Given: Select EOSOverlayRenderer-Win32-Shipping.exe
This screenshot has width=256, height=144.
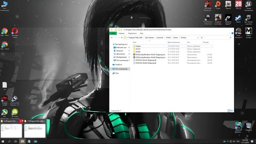Looking at the screenshot, I should click(172, 54).
